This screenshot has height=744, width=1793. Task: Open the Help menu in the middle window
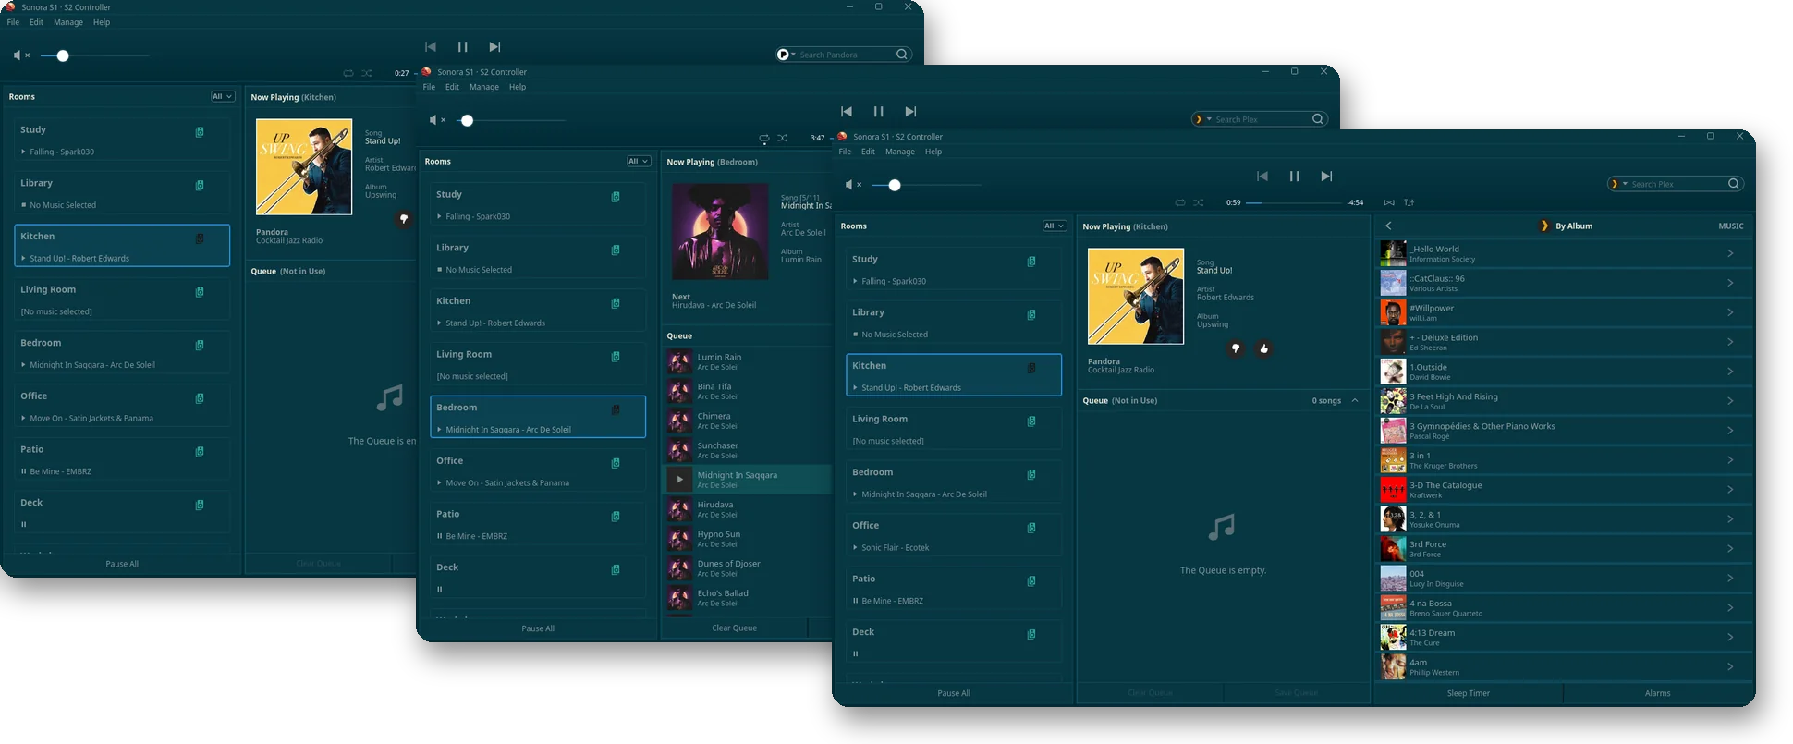point(518,87)
